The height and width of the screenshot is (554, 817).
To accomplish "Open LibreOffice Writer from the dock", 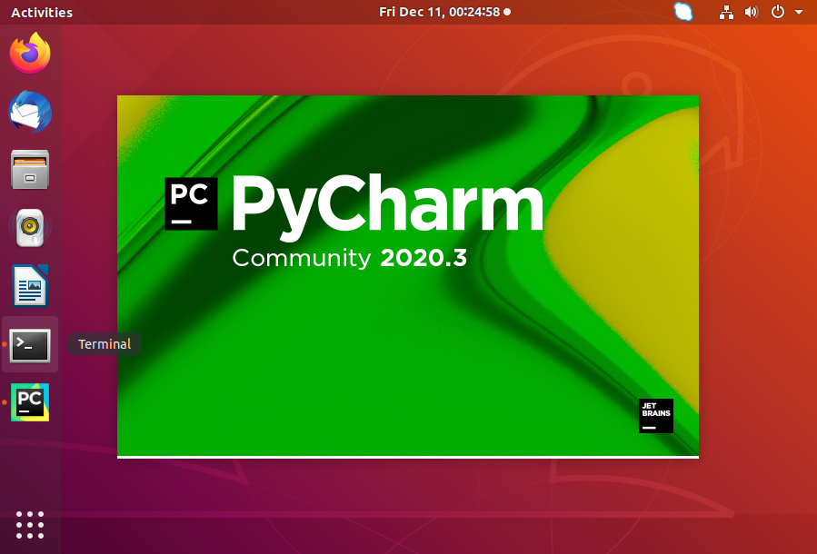I will coord(30,286).
